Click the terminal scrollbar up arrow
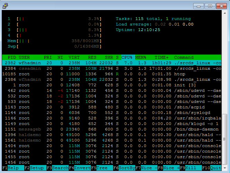Image resolution: width=230 pixels, height=173 pixels. 225,13
